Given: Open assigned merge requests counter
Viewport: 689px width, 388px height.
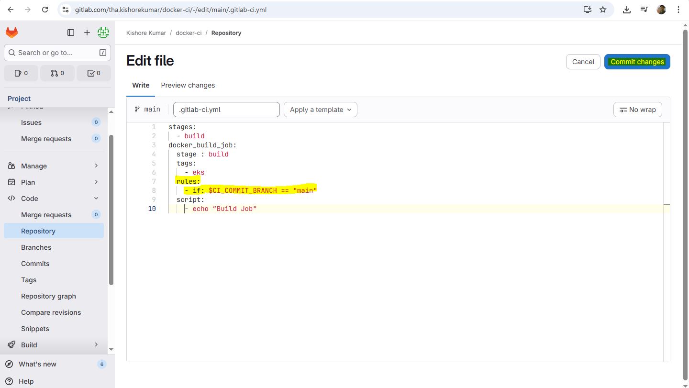Looking at the screenshot, I should coord(57,73).
